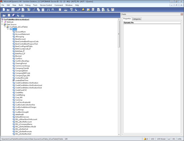
Task: Collapse the Data Sources tree node
Action: tap(2, 24)
